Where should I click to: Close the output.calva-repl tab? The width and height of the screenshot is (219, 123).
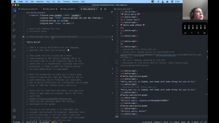click(x=131, y=9)
